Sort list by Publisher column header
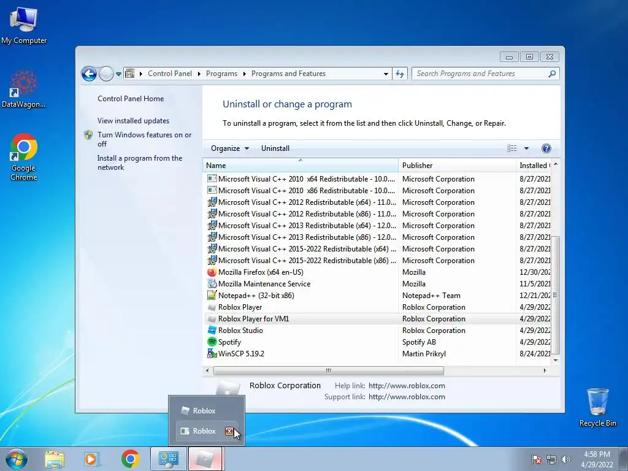The height and width of the screenshot is (471, 628). (457, 166)
